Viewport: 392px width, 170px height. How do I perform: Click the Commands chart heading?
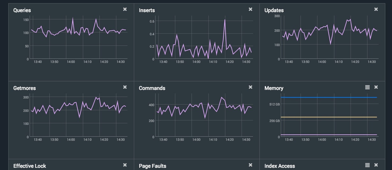[x=152, y=88]
